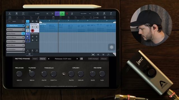The height and width of the screenshot is (100, 179).
Task: Open the 4/4 time signature selector
Action: [x=90, y=14]
